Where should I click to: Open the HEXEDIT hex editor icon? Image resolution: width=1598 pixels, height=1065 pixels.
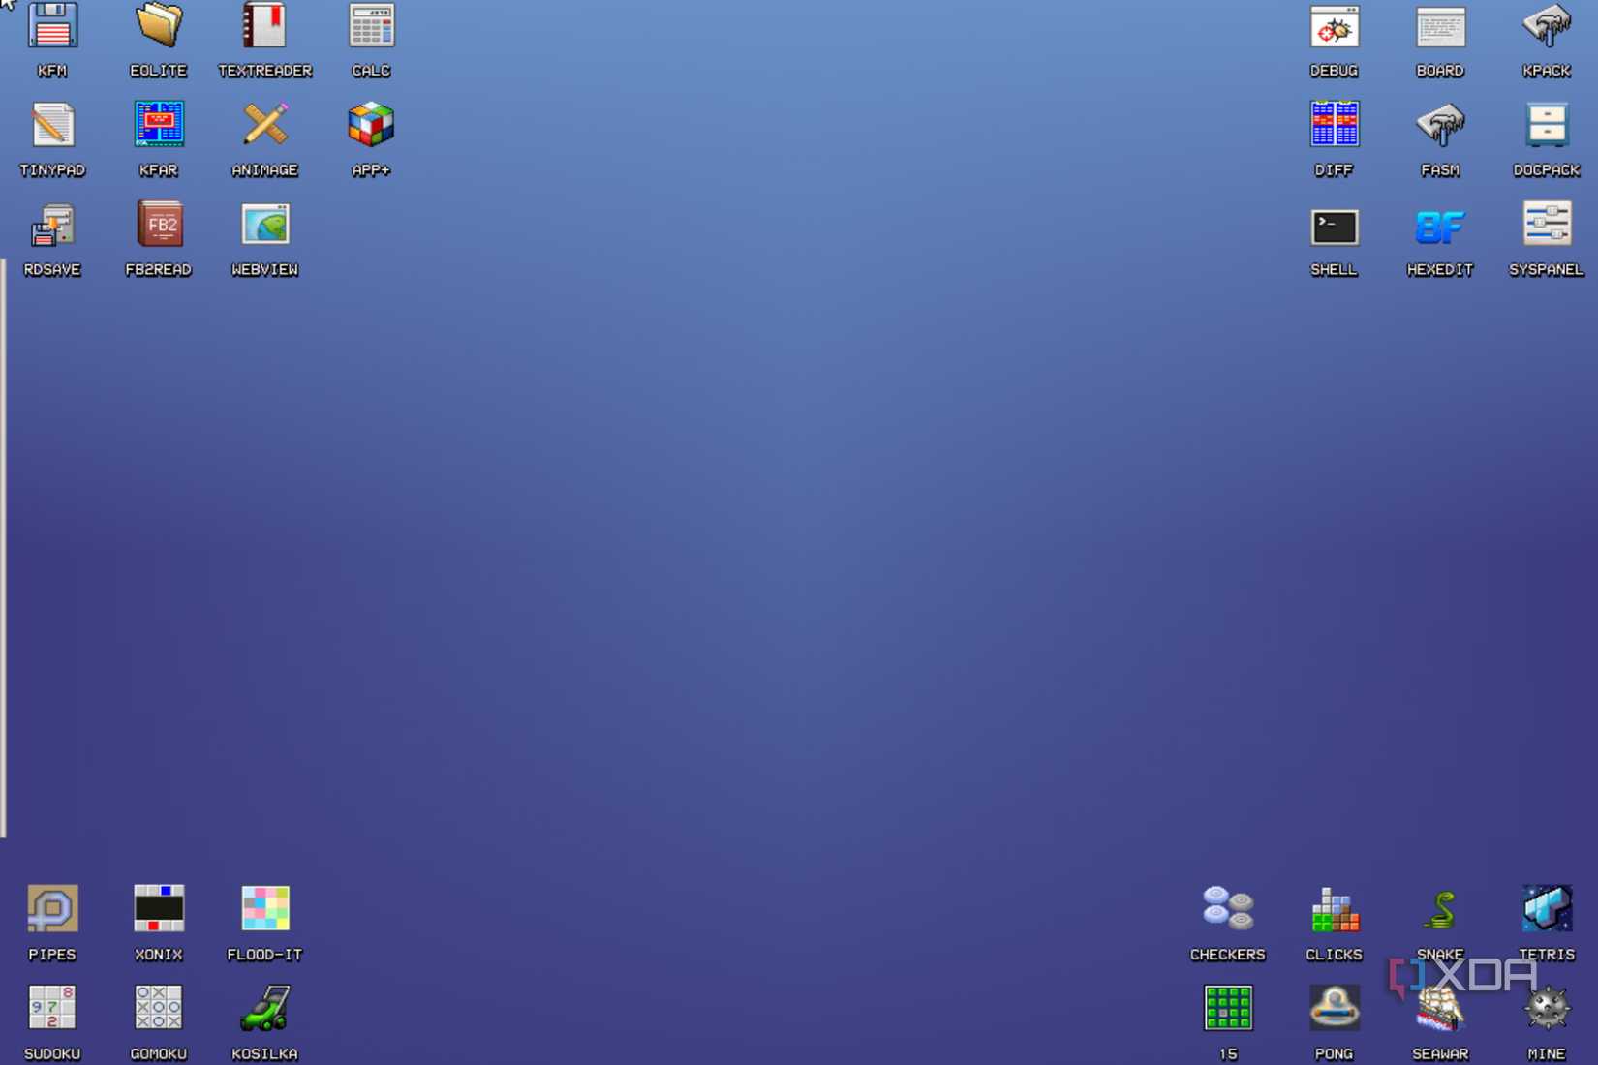coord(1440,227)
